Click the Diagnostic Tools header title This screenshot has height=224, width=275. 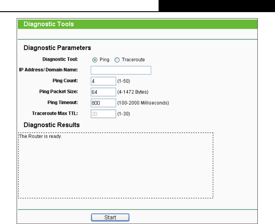[49, 24]
